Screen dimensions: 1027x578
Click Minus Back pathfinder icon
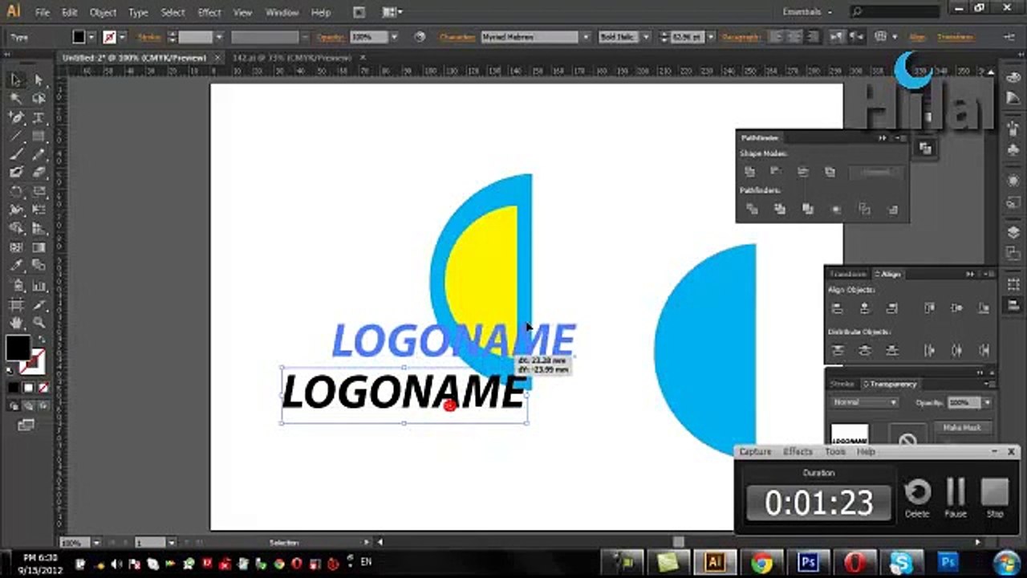tap(892, 210)
